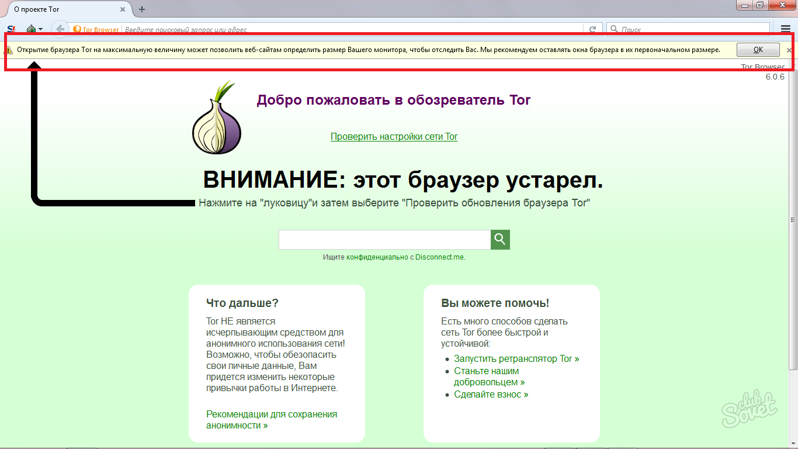Open the "Проверить настройки сети Tor" link
The image size is (798, 449).
(394, 137)
